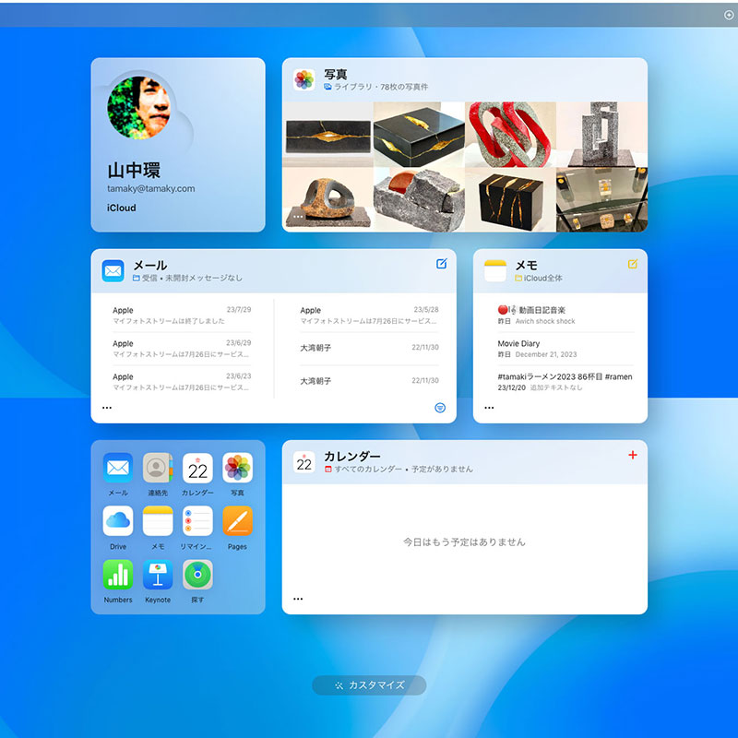Screen dimensions: 738x738
Task: Add a new calendar event
Action: pyautogui.click(x=632, y=455)
